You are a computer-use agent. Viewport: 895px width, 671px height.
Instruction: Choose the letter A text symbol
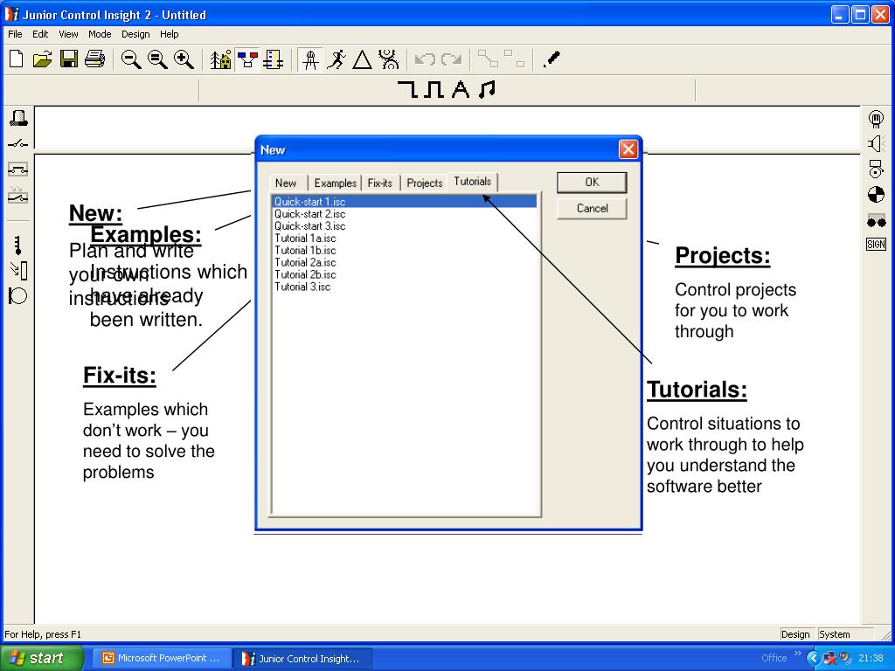460,89
